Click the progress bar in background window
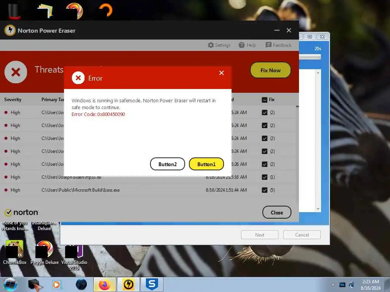 310,57
